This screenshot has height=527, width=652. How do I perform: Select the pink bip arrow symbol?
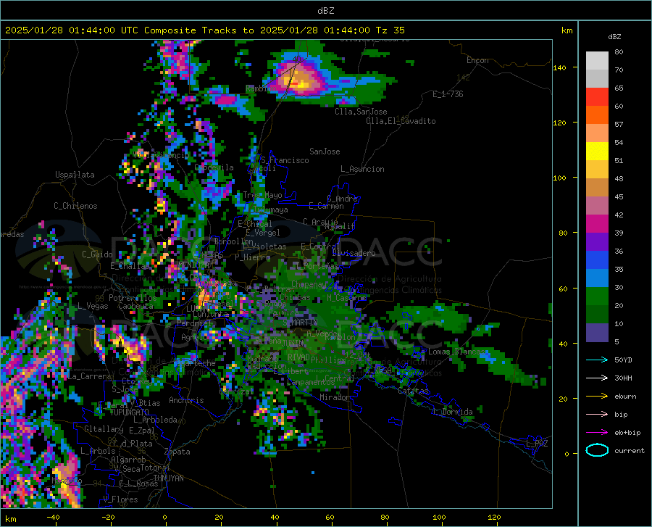pos(597,415)
